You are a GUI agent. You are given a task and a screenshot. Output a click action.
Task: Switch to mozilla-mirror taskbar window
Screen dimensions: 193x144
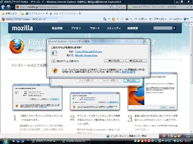[76, 141]
